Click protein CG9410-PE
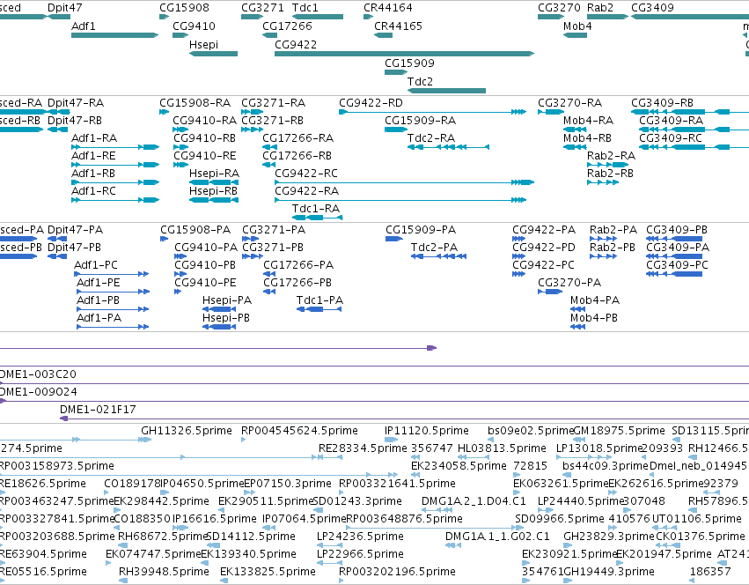The image size is (749, 585). [178, 292]
